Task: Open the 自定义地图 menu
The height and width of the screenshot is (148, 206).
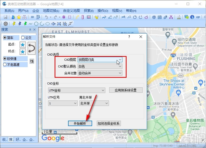Action: tap(71, 11)
